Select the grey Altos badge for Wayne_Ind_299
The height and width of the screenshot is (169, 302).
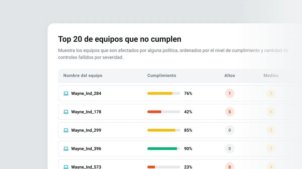coord(230,130)
